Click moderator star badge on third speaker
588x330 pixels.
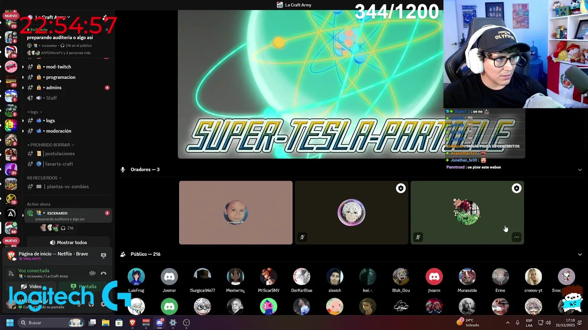point(517,188)
